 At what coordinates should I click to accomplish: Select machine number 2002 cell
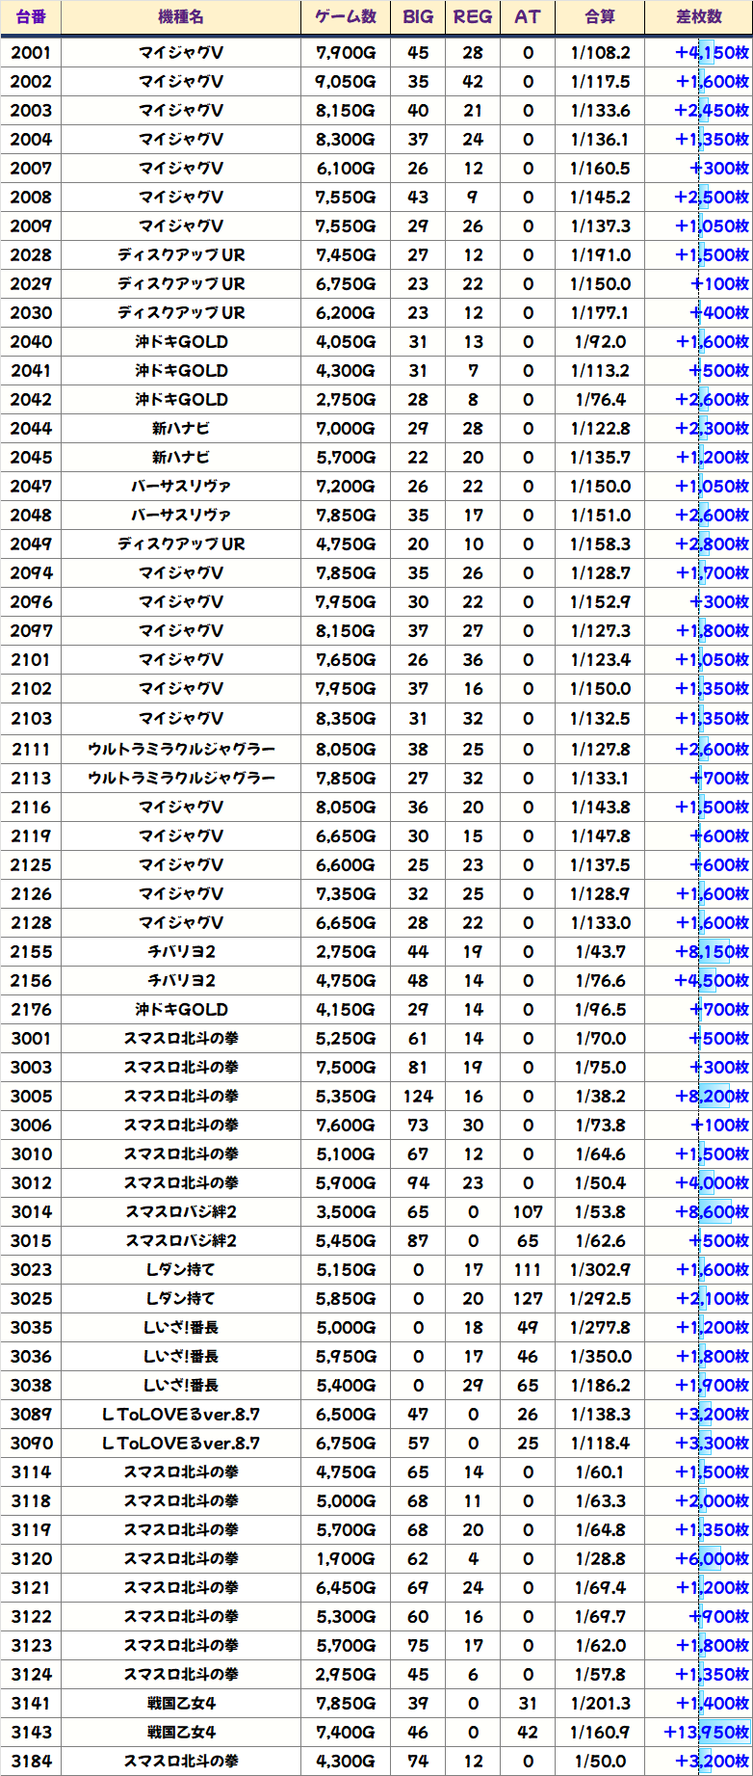point(31,82)
